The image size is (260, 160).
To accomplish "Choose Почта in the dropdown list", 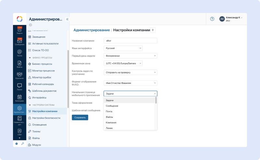I will pyautogui.click(x=129, y=111).
